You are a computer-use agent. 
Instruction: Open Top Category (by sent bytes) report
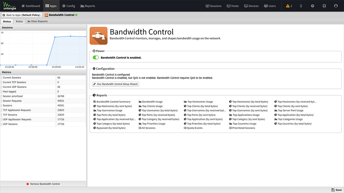click(x=247, y=119)
